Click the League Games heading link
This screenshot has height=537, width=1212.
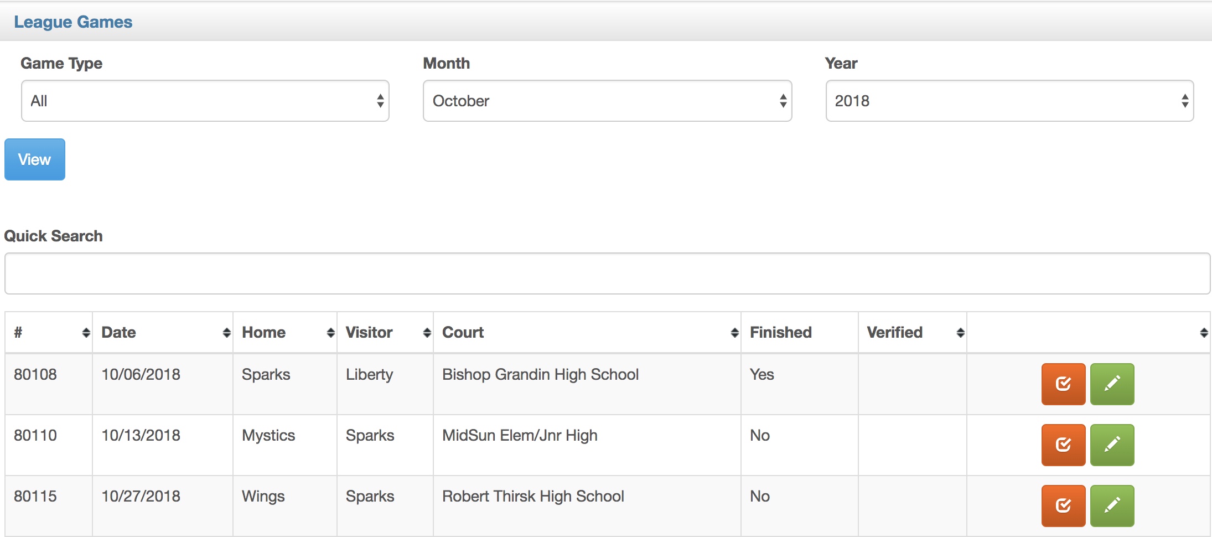(73, 22)
